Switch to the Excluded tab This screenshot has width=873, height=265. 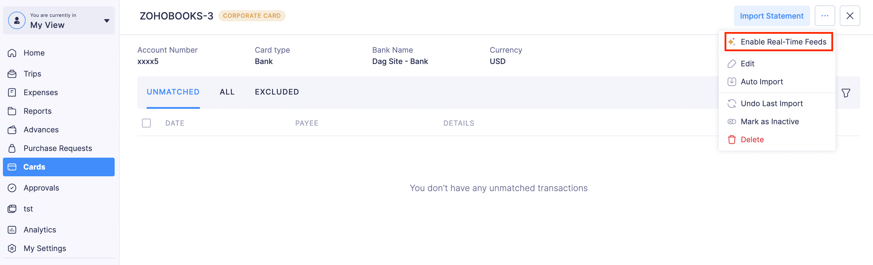(276, 92)
